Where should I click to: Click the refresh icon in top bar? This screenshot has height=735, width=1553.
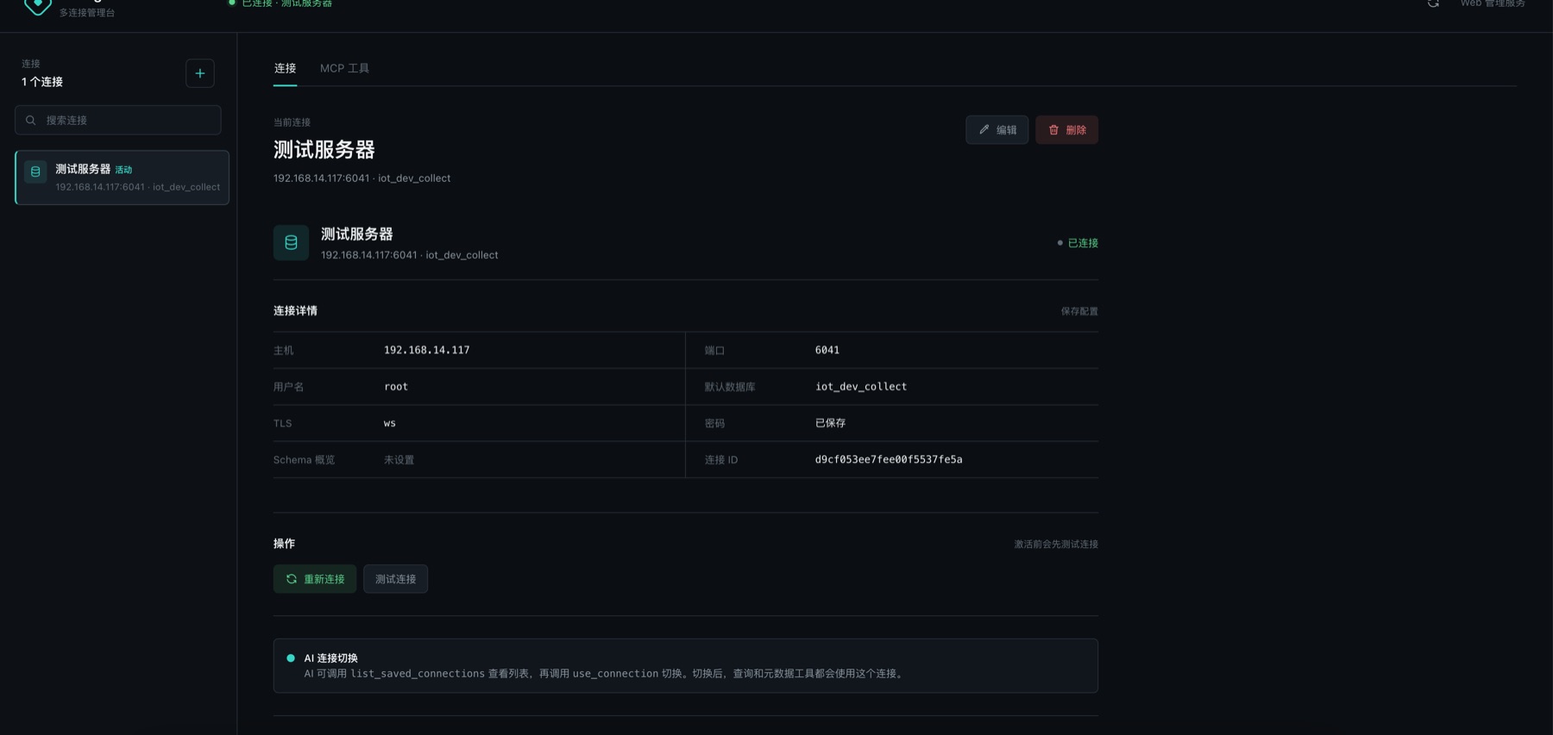coord(1433,3)
